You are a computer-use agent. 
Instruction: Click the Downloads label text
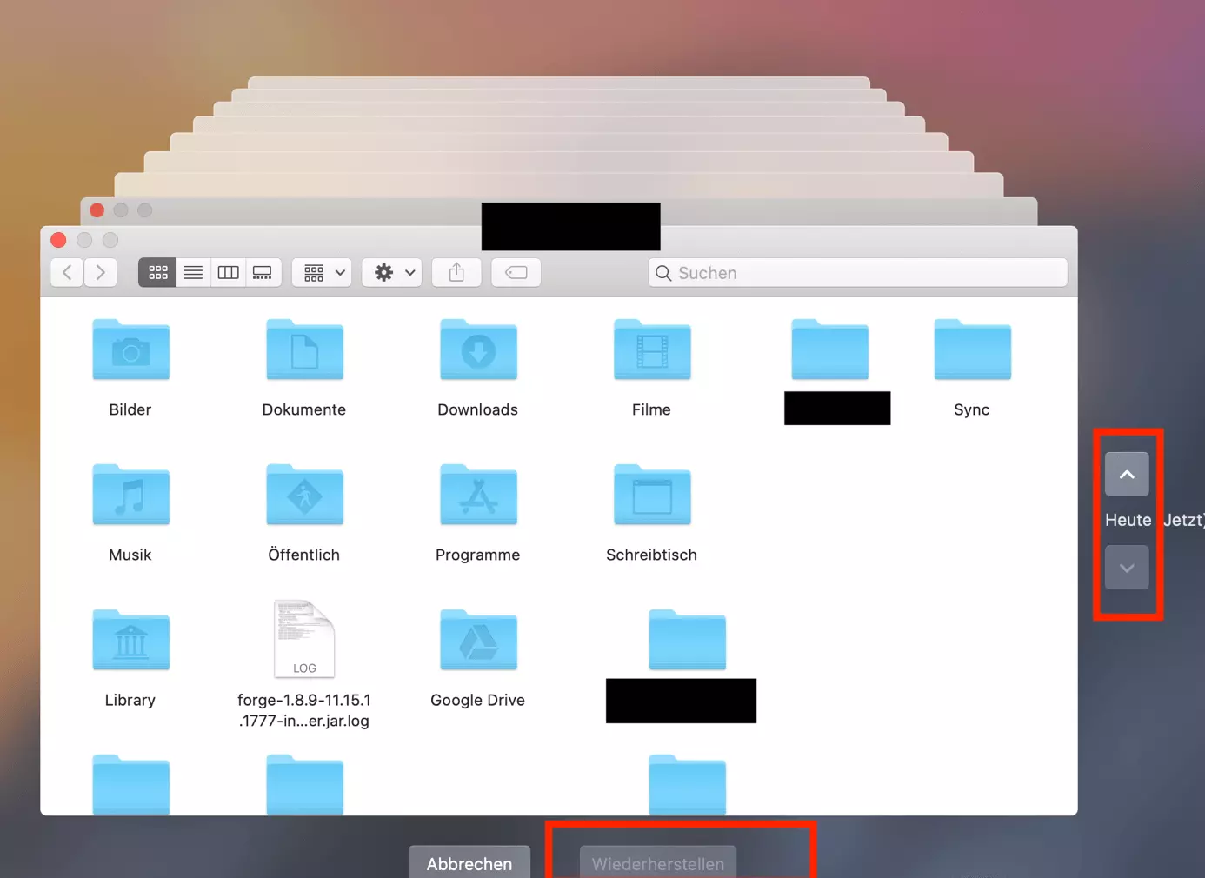pos(477,409)
